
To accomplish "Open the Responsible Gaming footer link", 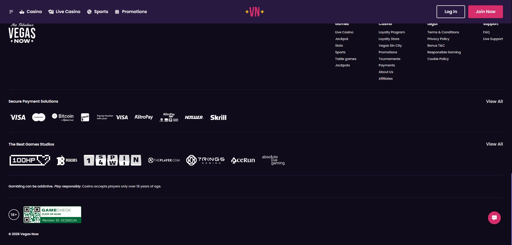I will coord(444,52).
